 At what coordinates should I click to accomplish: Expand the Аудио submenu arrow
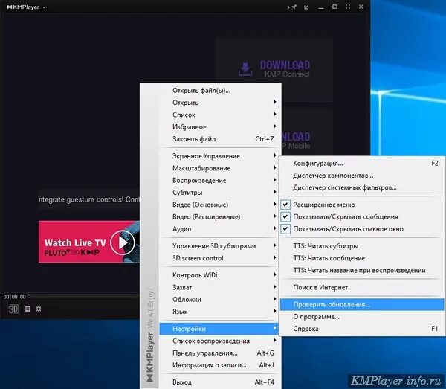(x=275, y=228)
